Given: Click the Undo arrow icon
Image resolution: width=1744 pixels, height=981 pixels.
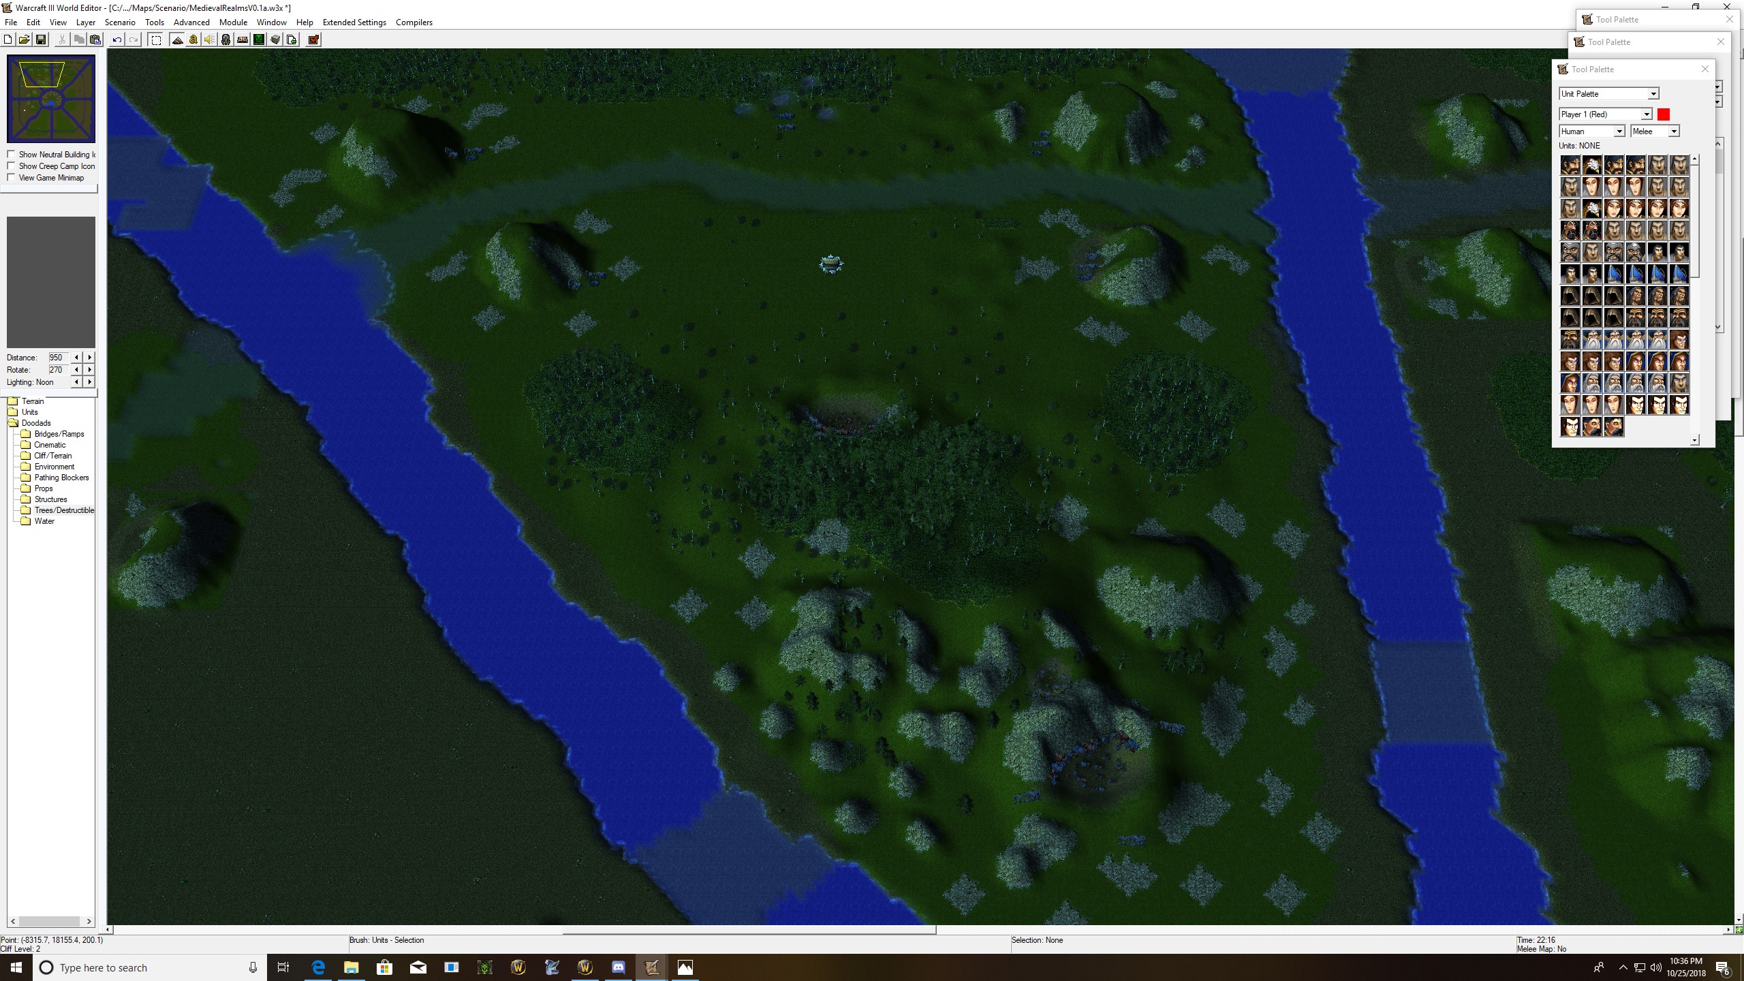Looking at the screenshot, I should coord(117,40).
